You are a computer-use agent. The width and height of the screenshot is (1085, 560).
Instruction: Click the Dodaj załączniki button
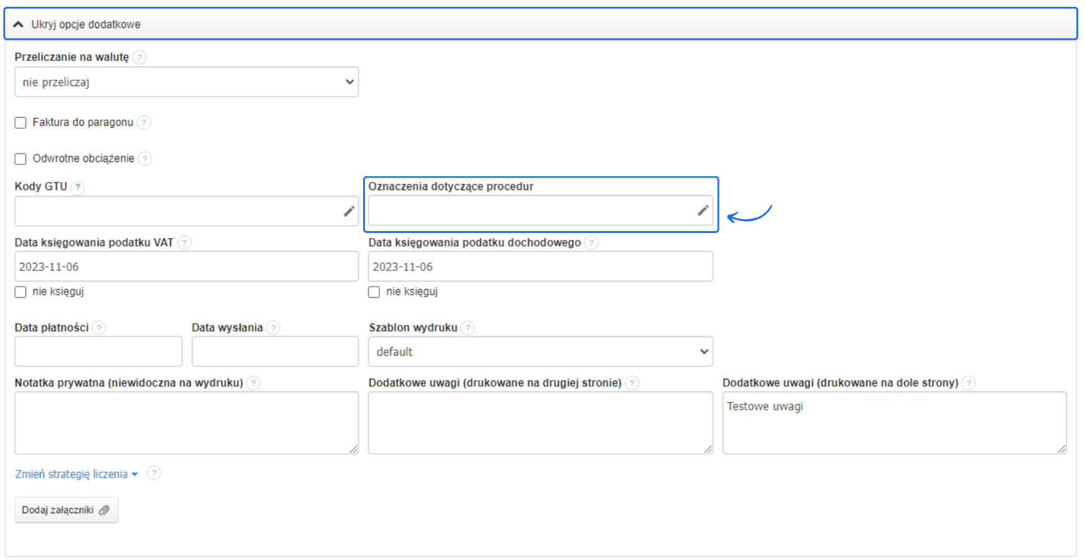[66, 510]
